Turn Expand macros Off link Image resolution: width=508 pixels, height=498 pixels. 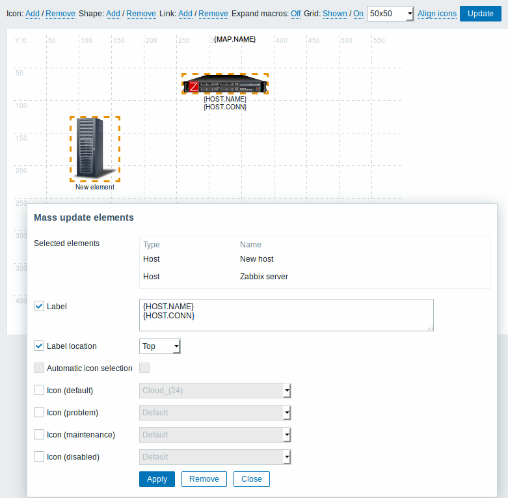295,13
